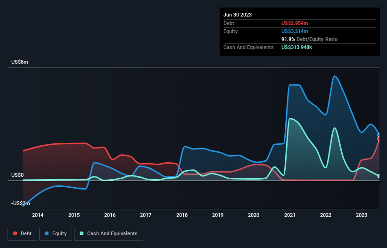The width and height of the screenshot is (387, 248).
Task: Click the Cash And Equivalents label in tooltip
Action: tap(248, 47)
